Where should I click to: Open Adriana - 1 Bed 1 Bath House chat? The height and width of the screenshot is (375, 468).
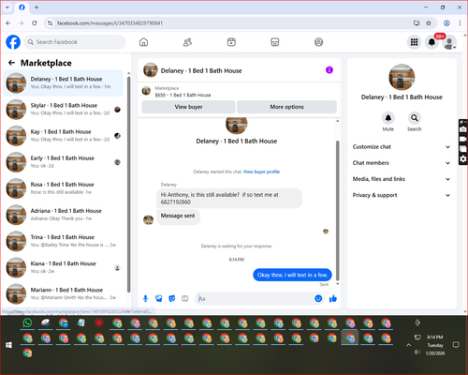click(64, 215)
